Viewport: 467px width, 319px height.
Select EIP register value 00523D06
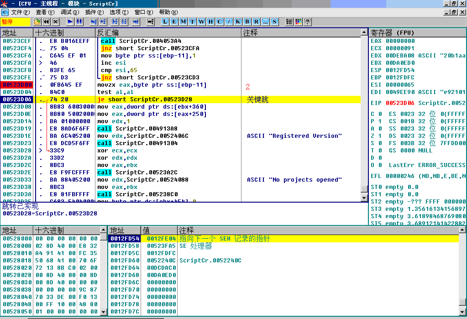[400, 103]
